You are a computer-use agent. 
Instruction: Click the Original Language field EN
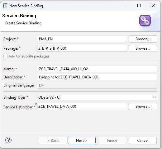click(97, 85)
